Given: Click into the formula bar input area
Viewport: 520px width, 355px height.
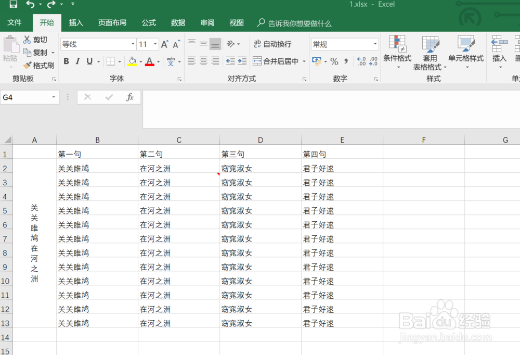Looking at the screenshot, I should (x=331, y=109).
